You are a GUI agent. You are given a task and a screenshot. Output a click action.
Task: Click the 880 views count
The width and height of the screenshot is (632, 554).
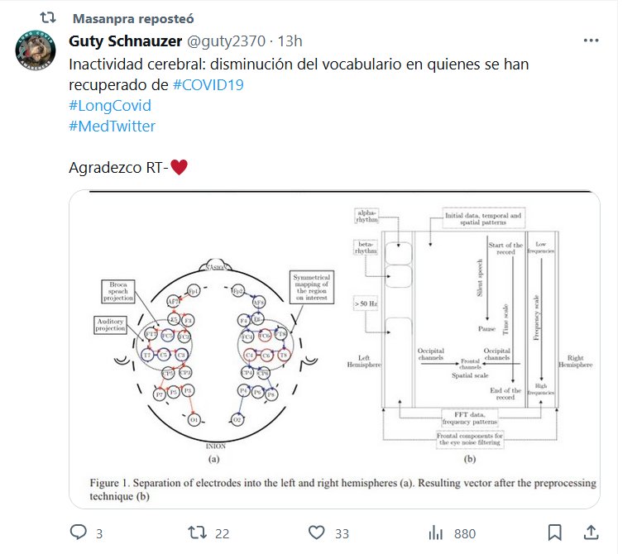point(465,533)
